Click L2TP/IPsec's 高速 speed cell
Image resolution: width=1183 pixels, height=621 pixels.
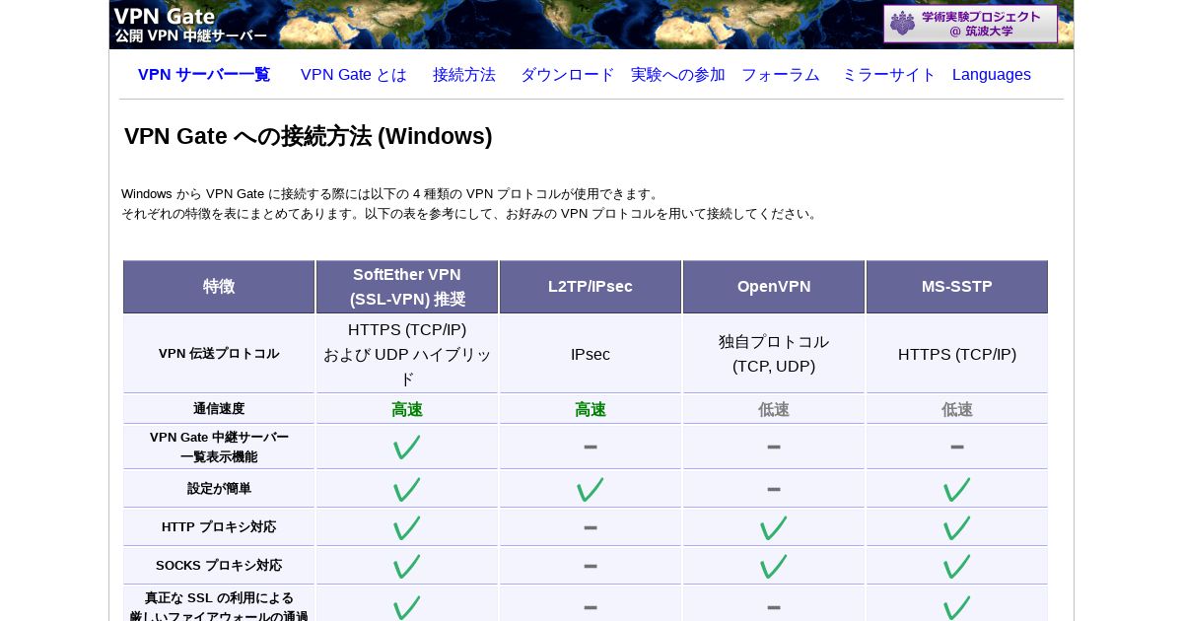point(591,409)
